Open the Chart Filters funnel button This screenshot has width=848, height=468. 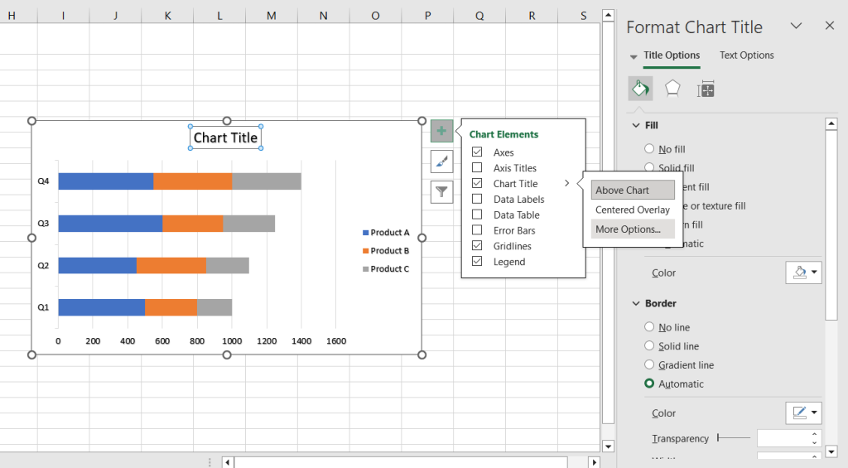click(442, 191)
